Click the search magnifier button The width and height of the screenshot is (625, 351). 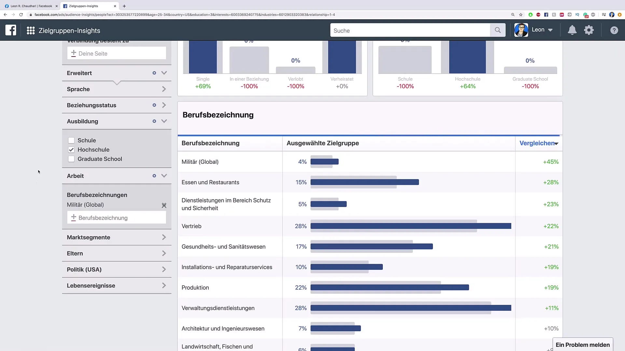[x=498, y=30]
